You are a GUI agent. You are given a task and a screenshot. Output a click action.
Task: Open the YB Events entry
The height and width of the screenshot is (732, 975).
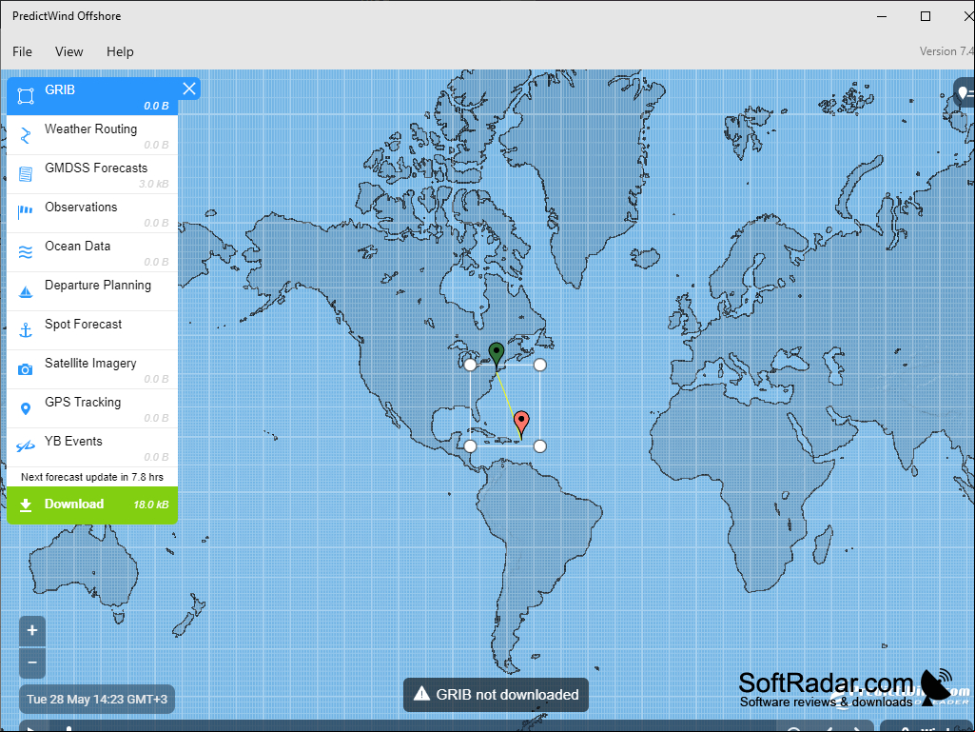click(92, 447)
